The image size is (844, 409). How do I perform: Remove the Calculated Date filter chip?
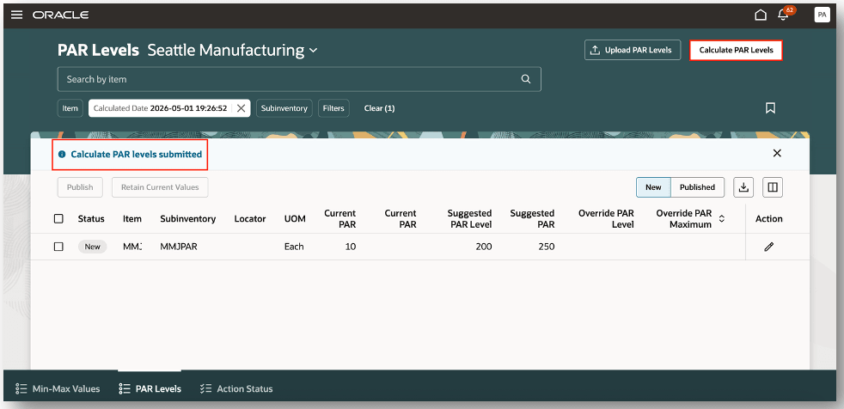click(242, 108)
